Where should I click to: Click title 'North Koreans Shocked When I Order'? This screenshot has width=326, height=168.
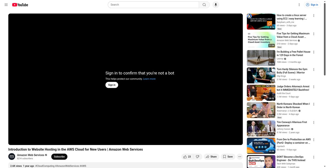293,106
